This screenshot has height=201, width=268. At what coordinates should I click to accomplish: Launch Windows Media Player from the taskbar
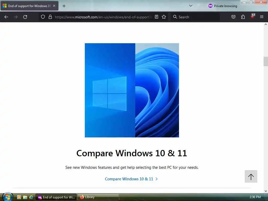pos(19,197)
